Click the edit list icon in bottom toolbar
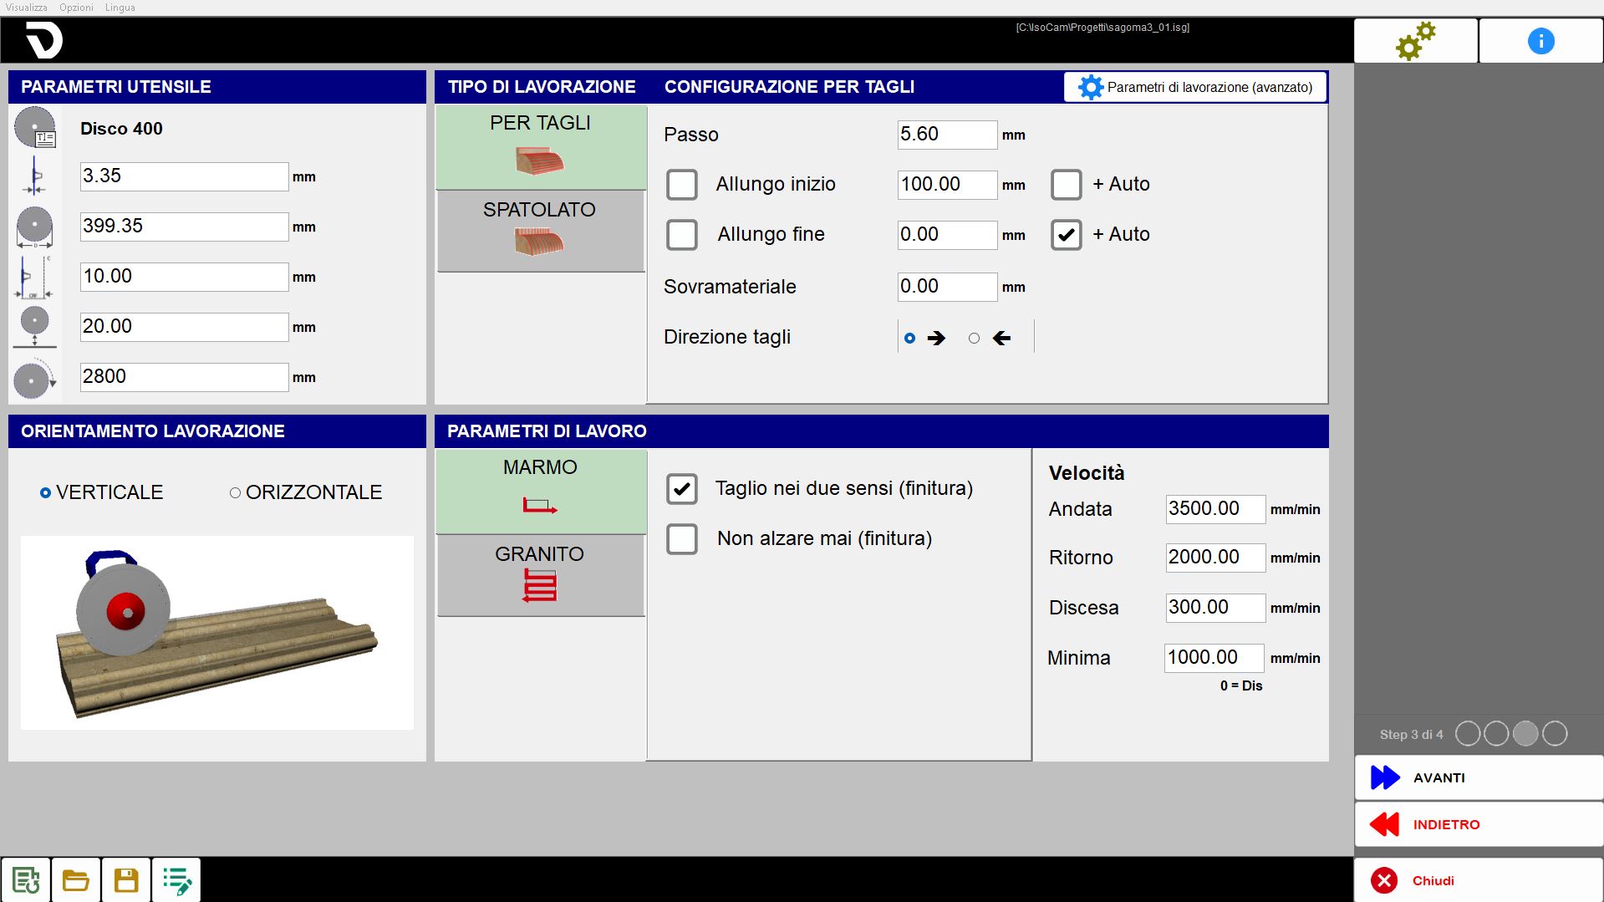The image size is (1604, 902). coord(176,880)
